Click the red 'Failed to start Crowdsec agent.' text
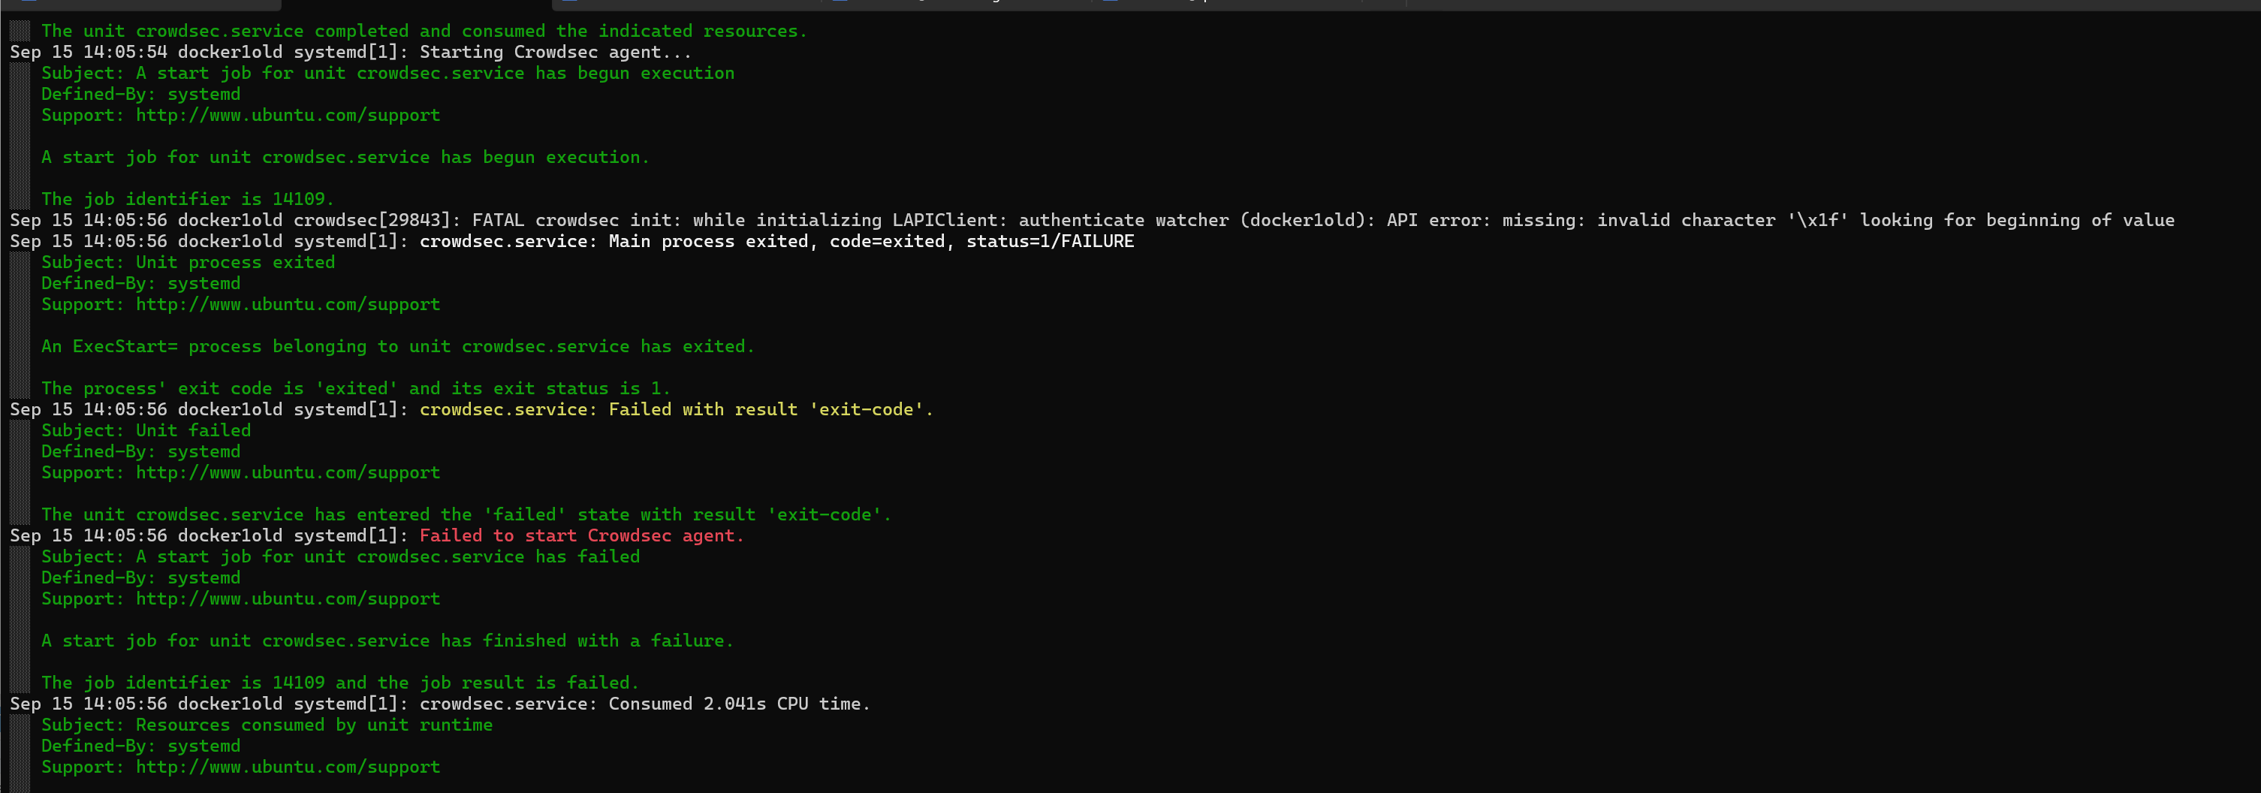Image resolution: width=2261 pixels, height=793 pixels. pyautogui.click(x=581, y=535)
